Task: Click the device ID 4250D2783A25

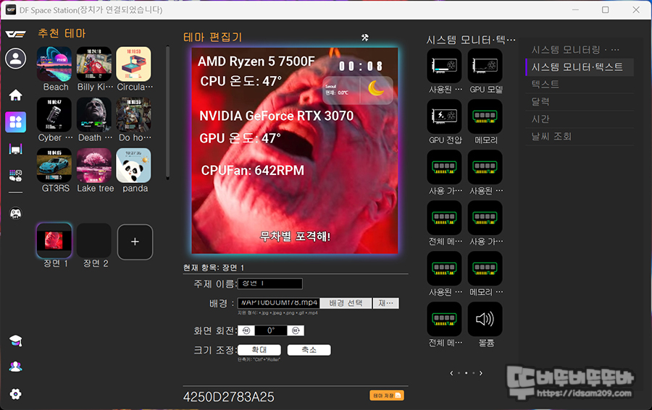Action: (x=229, y=397)
